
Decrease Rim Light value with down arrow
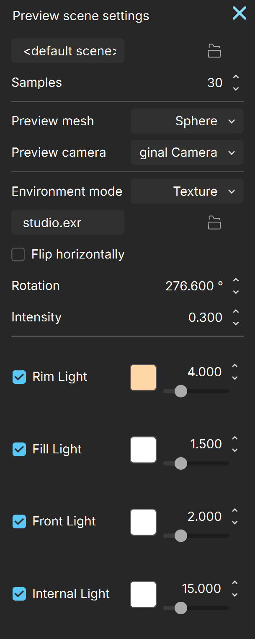coord(235,378)
